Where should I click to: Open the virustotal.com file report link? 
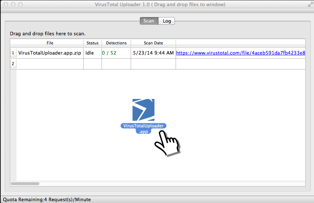coord(241,53)
